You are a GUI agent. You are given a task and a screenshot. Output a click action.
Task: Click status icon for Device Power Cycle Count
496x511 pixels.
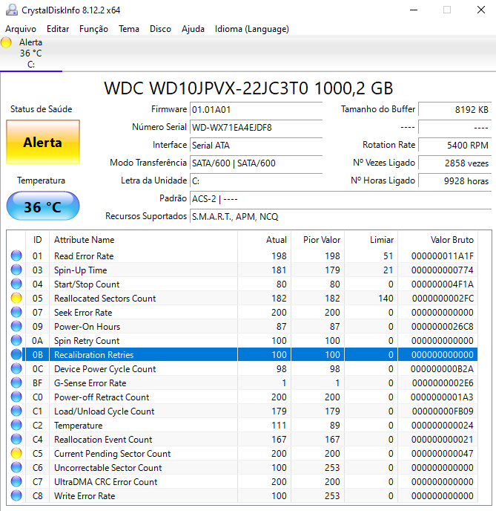tap(16, 369)
